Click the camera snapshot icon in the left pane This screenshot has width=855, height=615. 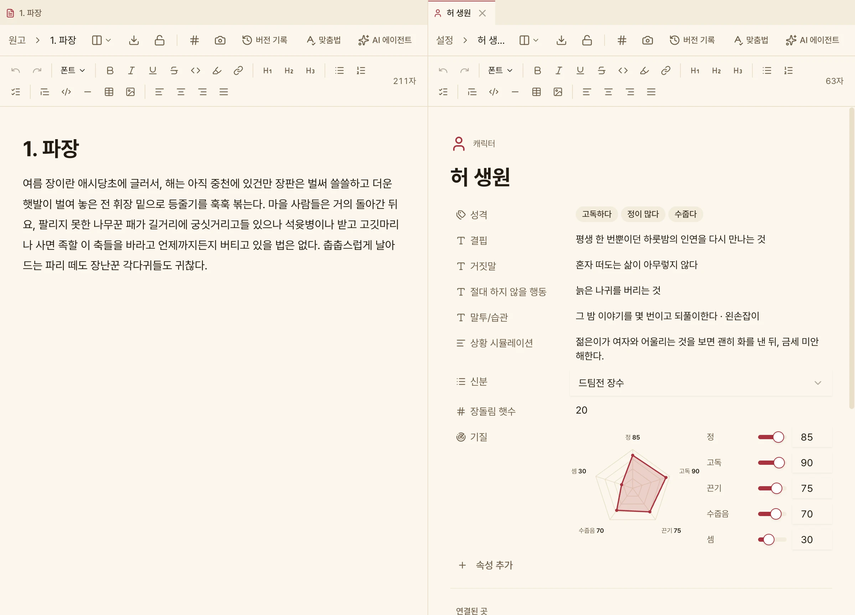click(220, 40)
